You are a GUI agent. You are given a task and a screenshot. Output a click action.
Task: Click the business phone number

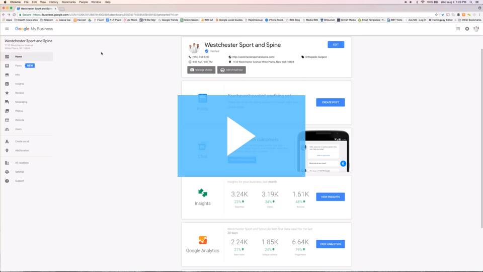(201, 57)
